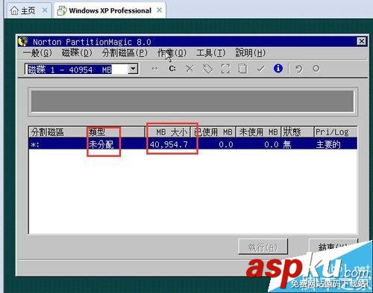The height and width of the screenshot is (293, 373).
Task: Click the label tag icon
Action: [208, 69]
